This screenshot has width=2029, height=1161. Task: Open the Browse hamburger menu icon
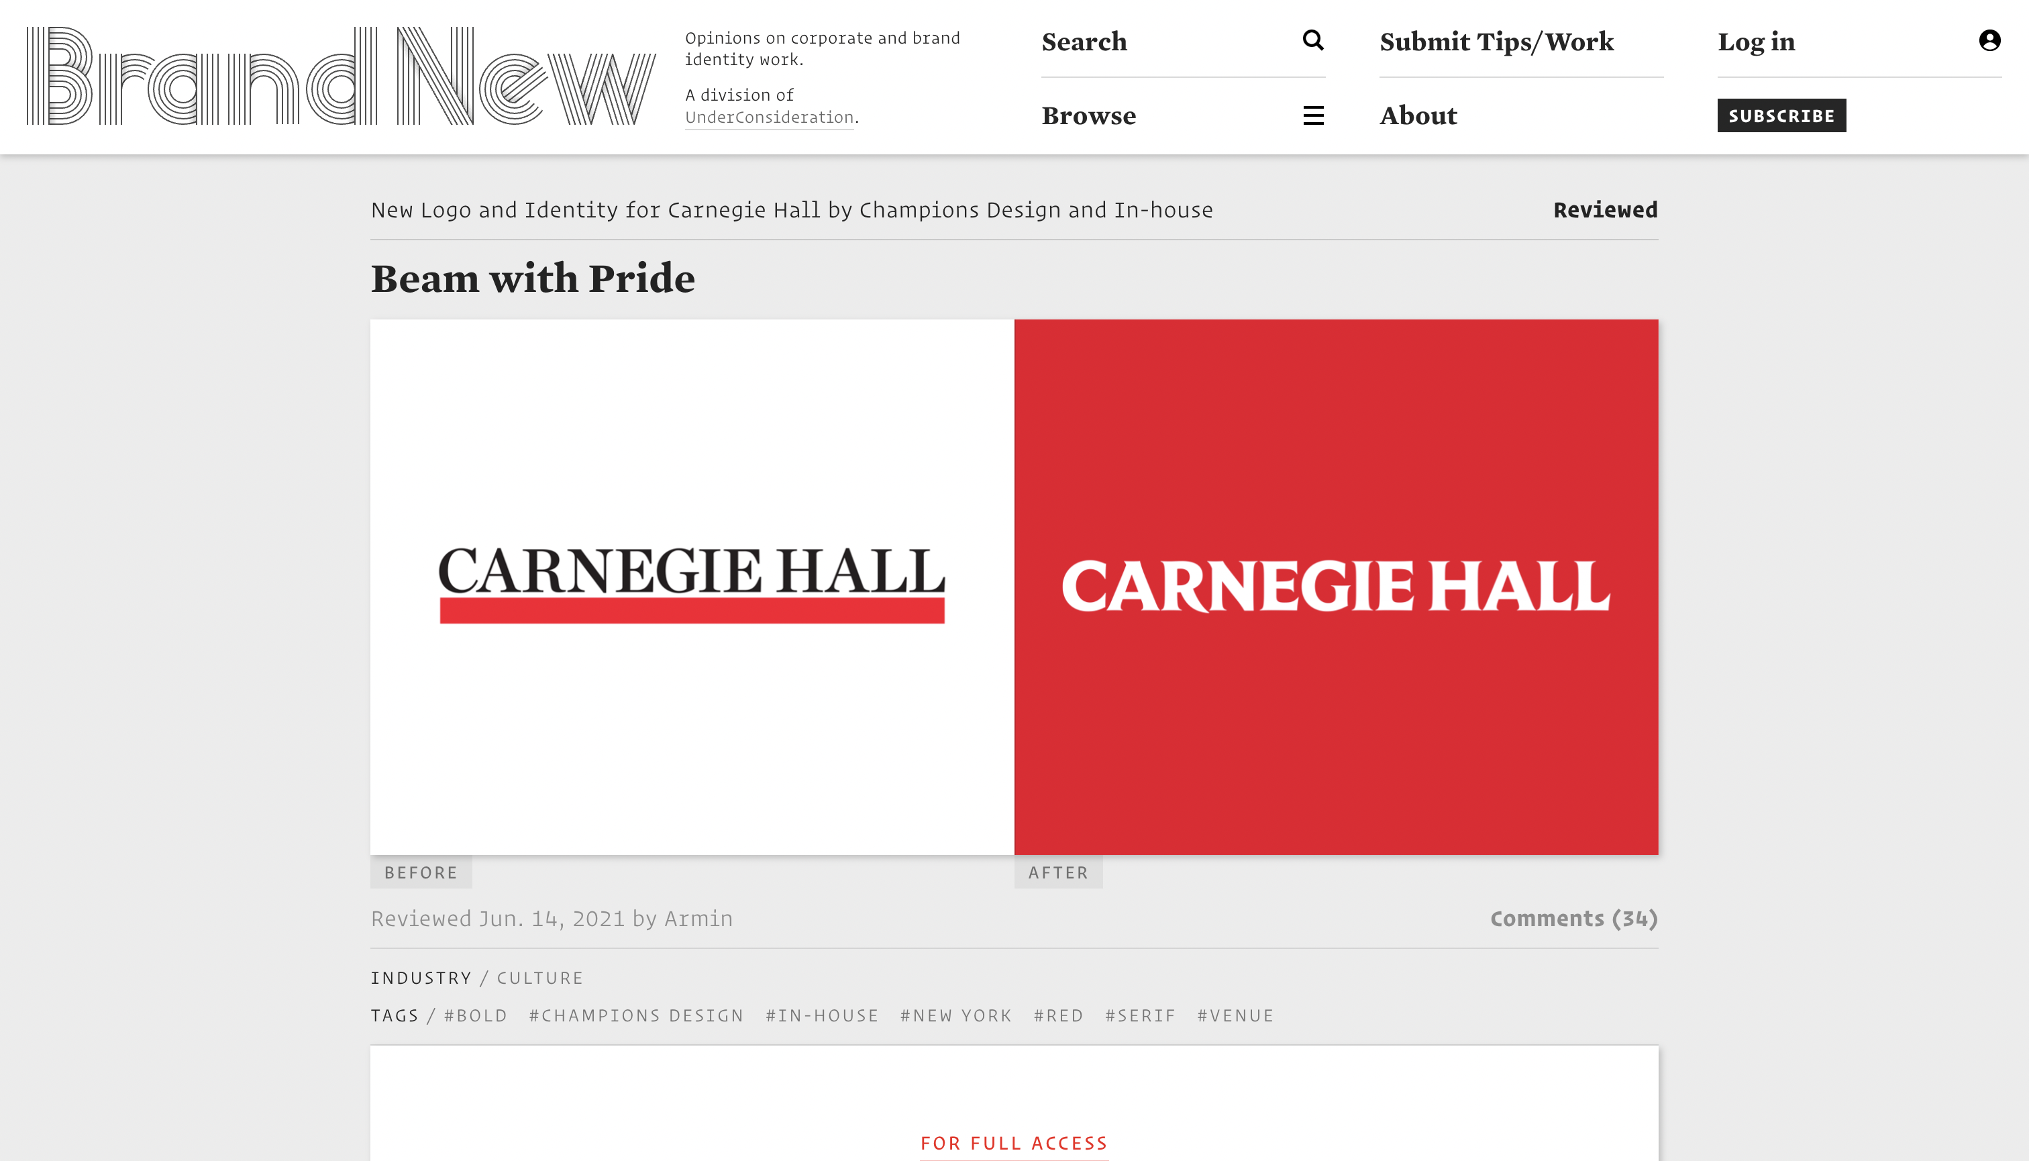pyautogui.click(x=1313, y=115)
